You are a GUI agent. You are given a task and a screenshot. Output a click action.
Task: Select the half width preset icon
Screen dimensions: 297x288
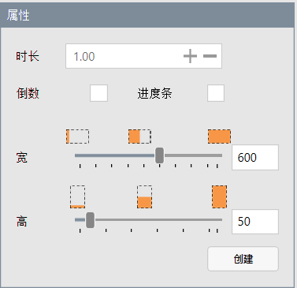pos(139,137)
